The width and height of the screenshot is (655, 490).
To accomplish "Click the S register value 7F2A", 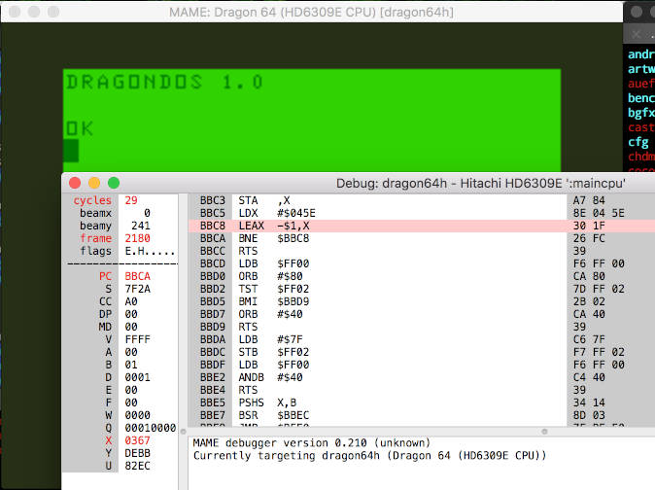I will tap(137, 289).
